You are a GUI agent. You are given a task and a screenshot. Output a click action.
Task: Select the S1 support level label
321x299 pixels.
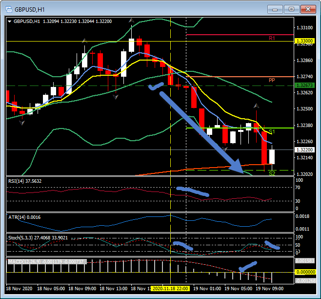pyautogui.click(x=272, y=131)
